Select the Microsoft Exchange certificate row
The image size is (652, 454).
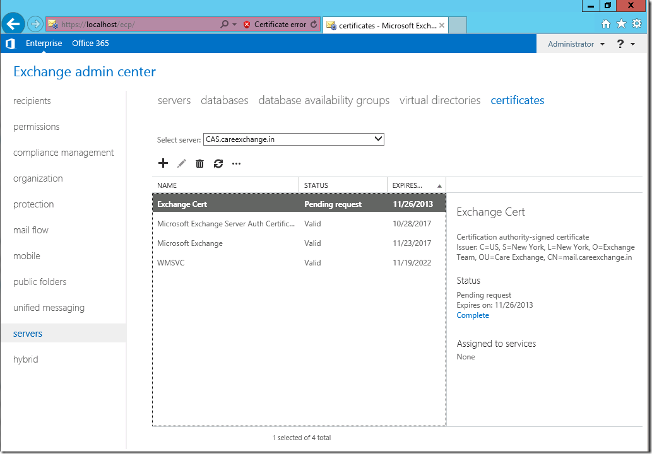click(299, 243)
